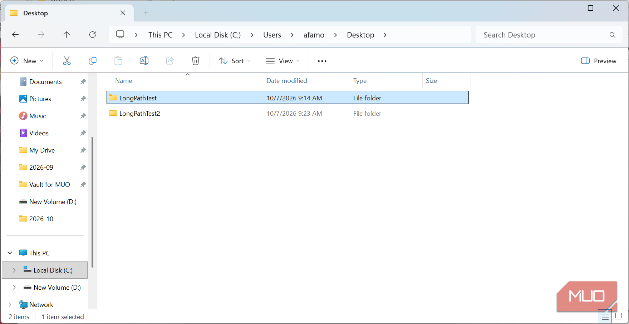Image resolution: width=629 pixels, height=324 pixels.
Task: Add a new tab with plus button
Action: (146, 13)
